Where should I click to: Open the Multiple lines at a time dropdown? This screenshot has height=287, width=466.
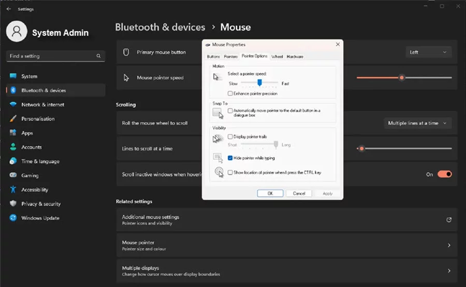click(417, 123)
